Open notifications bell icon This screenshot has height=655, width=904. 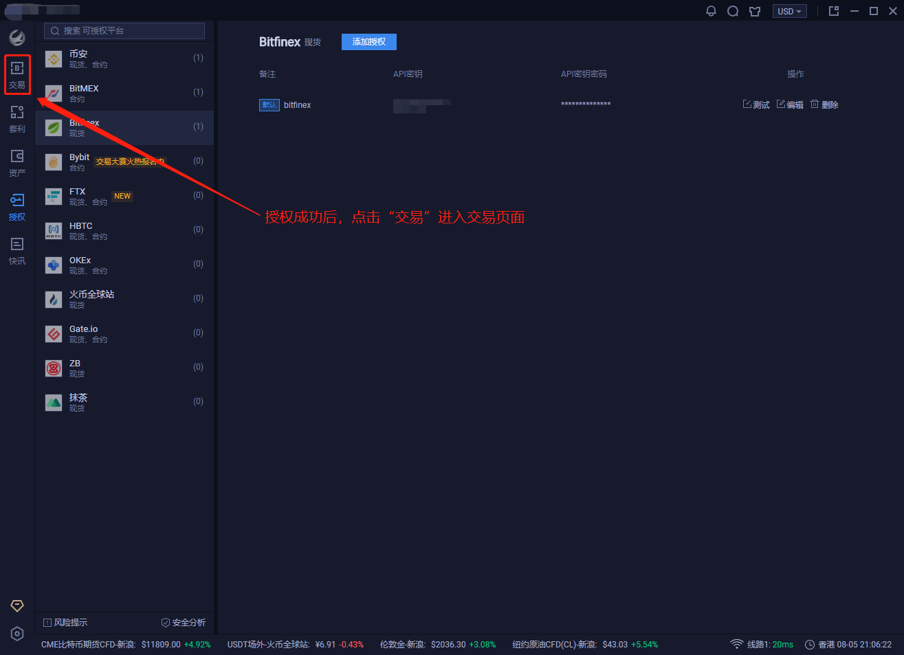[x=711, y=11]
